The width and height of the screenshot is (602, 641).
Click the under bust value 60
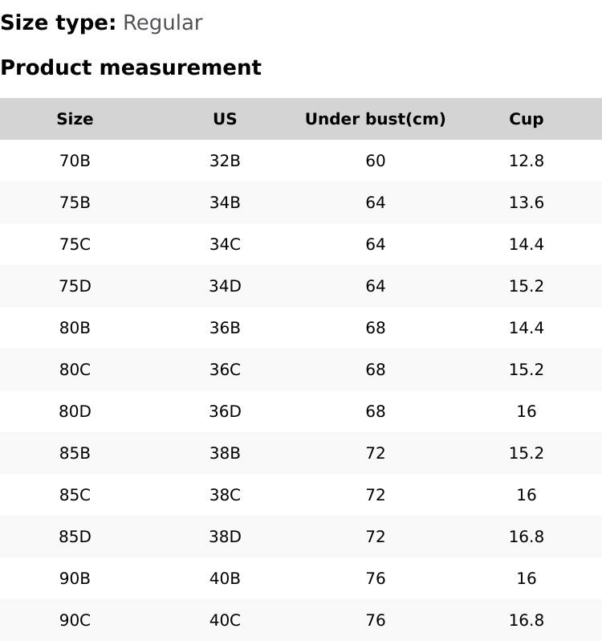pyautogui.click(x=375, y=161)
